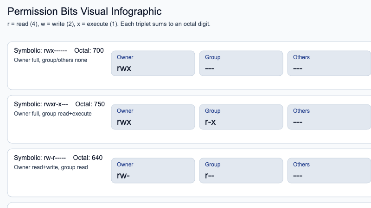
Task: Click the Permission Bits Visual Infographic title
Action: pyautogui.click(x=84, y=11)
